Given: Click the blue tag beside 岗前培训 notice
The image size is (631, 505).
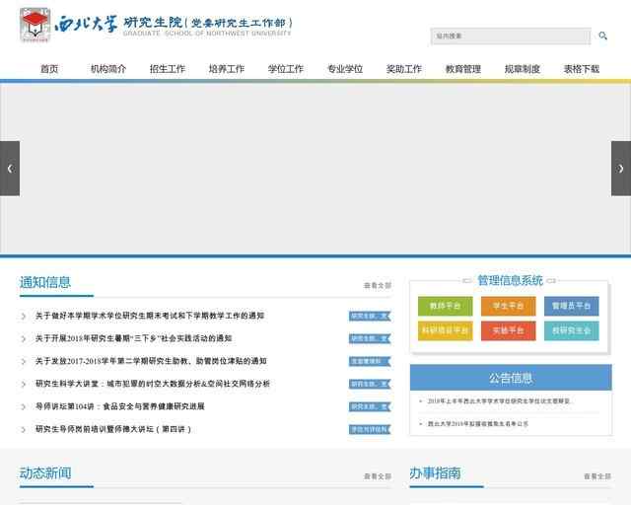Looking at the screenshot, I should [x=370, y=430].
